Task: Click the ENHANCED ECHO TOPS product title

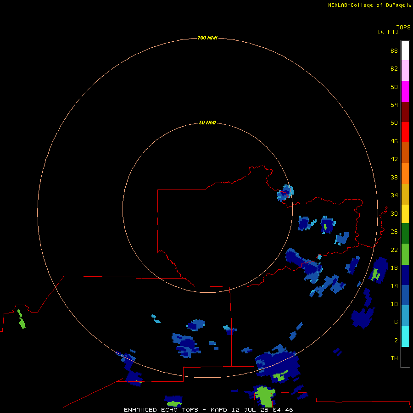Action: (x=161, y=410)
